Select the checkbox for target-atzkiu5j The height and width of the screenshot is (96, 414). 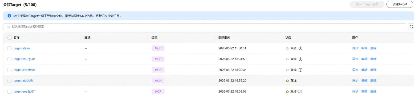point(10,81)
